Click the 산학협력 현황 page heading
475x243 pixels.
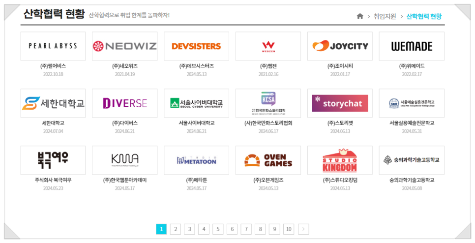pos(54,14)
